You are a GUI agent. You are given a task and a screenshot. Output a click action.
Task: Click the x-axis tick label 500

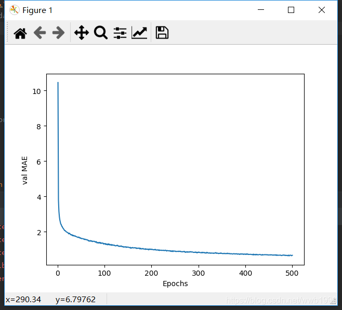click(x=292, y=273)
